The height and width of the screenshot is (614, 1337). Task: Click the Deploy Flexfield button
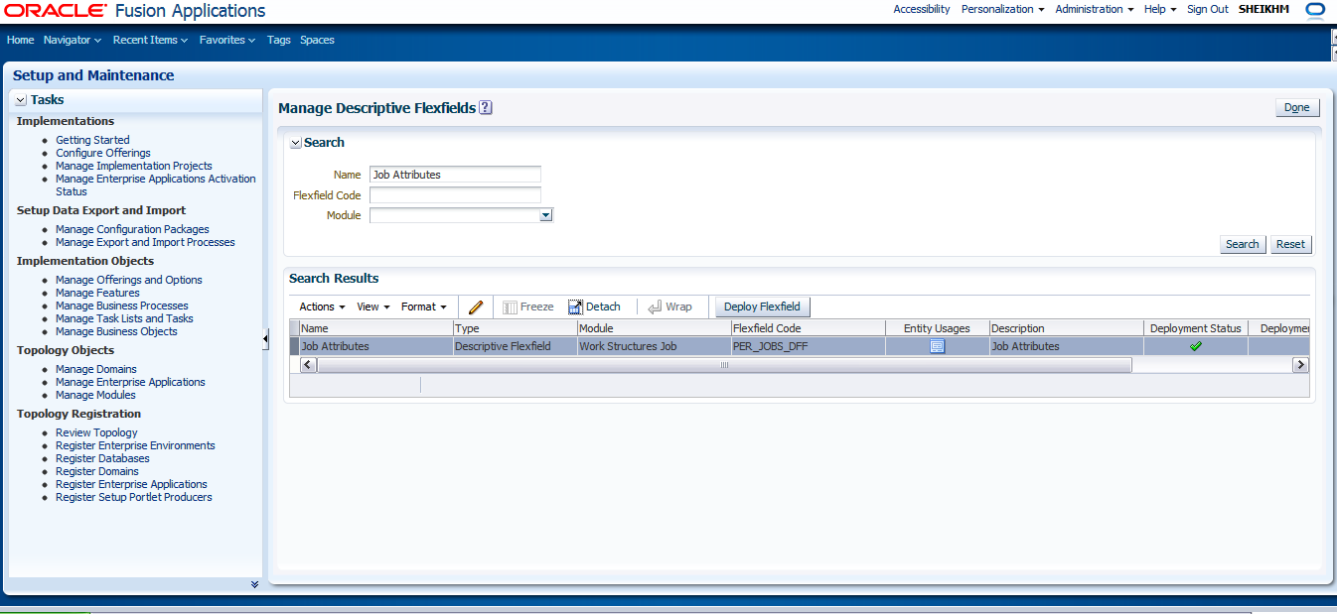point(762,307)
